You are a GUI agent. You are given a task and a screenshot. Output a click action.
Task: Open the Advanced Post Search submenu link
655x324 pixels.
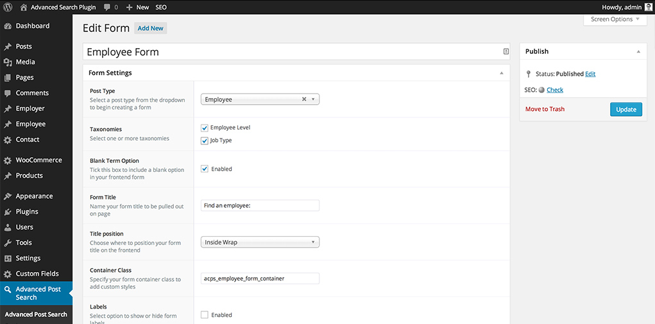[x=36, y=314]
